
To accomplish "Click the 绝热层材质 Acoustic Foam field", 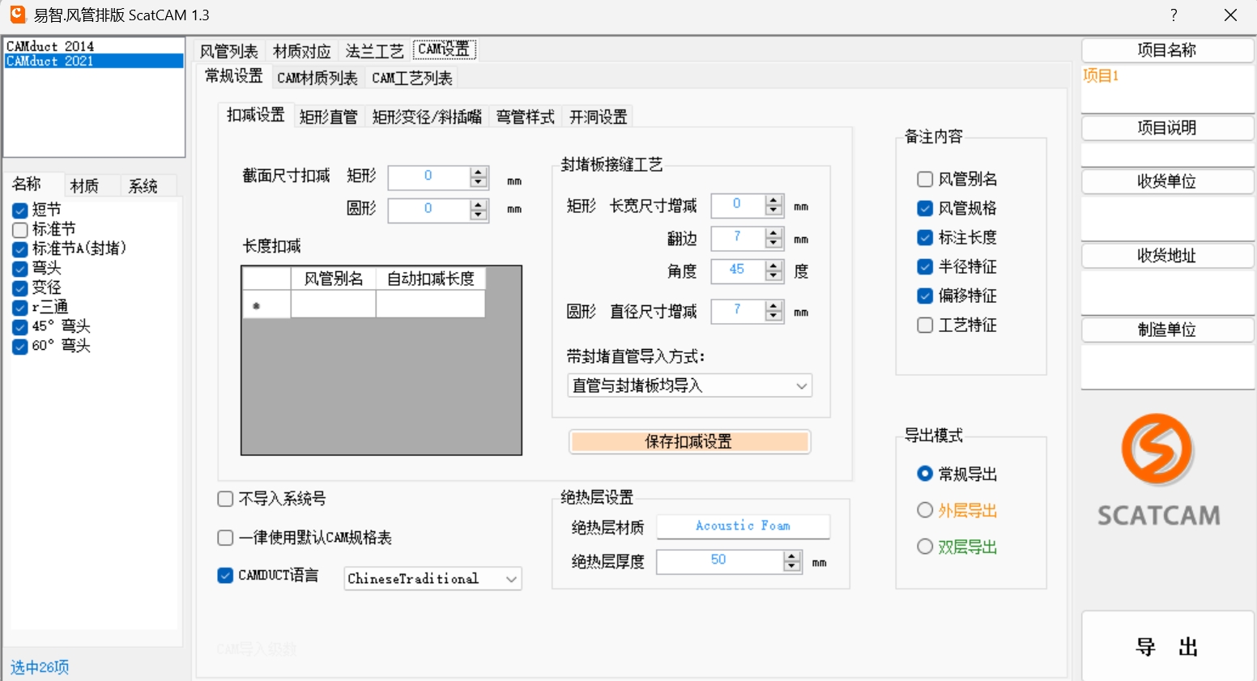I will pos(743,526).
